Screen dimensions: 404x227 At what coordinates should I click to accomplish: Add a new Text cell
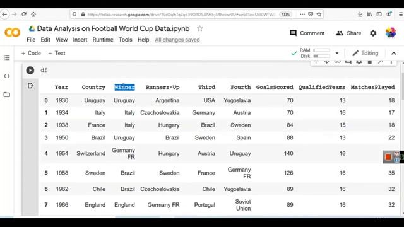(57, 53)
